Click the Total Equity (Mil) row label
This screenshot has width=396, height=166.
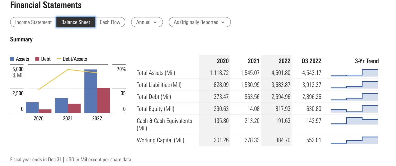[x=155, y=109]
